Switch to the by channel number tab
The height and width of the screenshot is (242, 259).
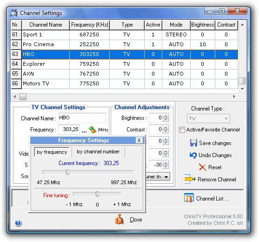(x=98, y=152)
